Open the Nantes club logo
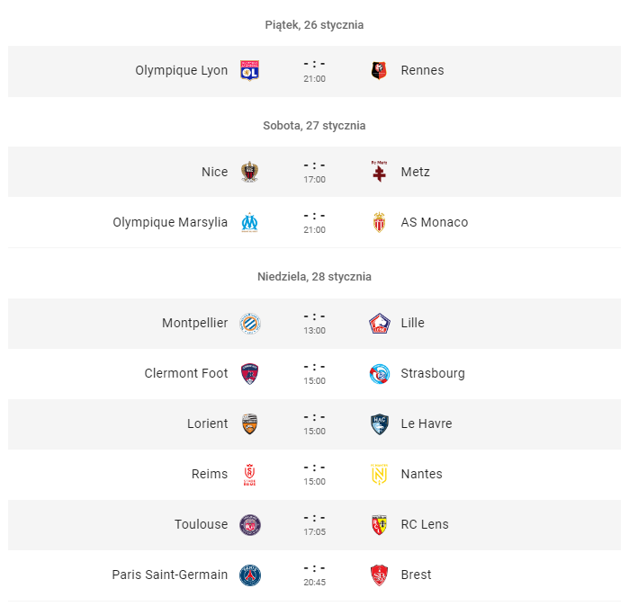 click(379, 474)
